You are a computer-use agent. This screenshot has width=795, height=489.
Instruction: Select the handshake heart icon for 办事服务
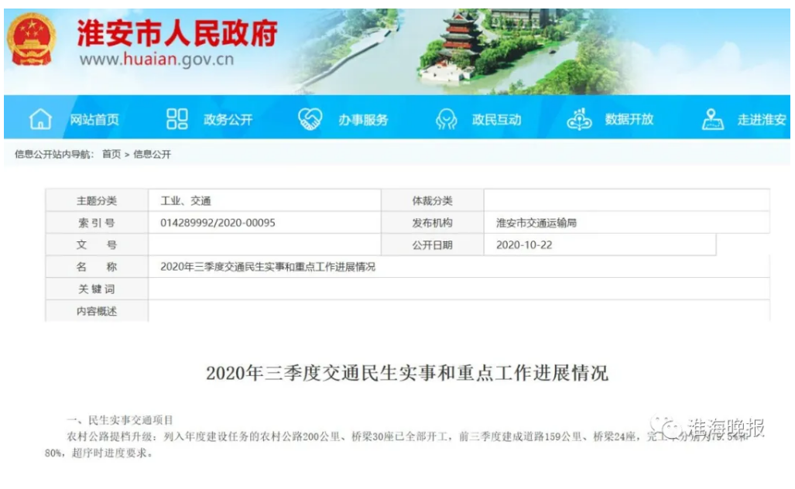pos(310,119)
